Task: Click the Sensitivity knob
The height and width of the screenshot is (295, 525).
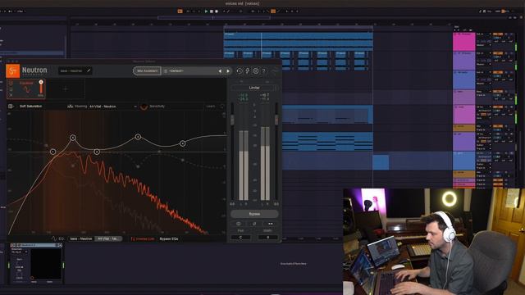Action: tap(144, 107)
